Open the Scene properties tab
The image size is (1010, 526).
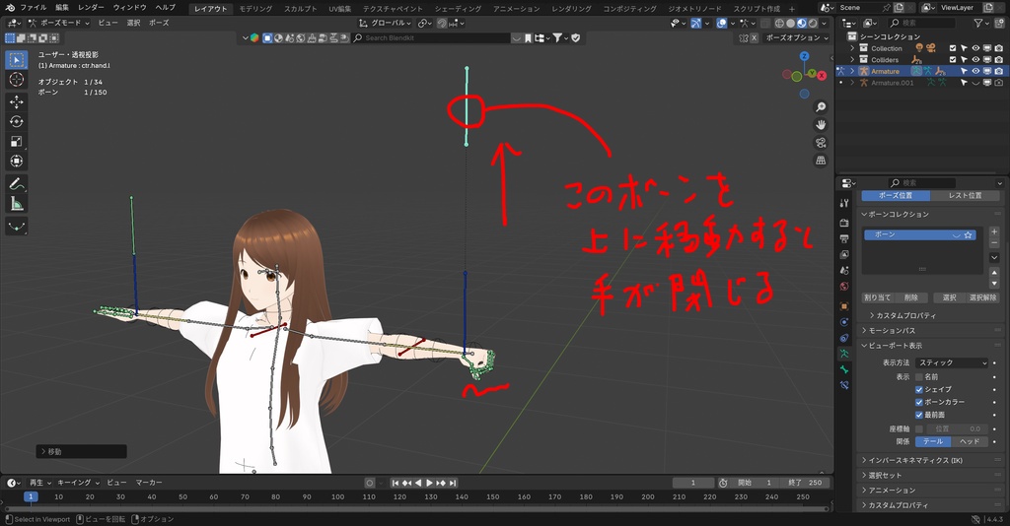pyautogui.click(x=844, y=271)
